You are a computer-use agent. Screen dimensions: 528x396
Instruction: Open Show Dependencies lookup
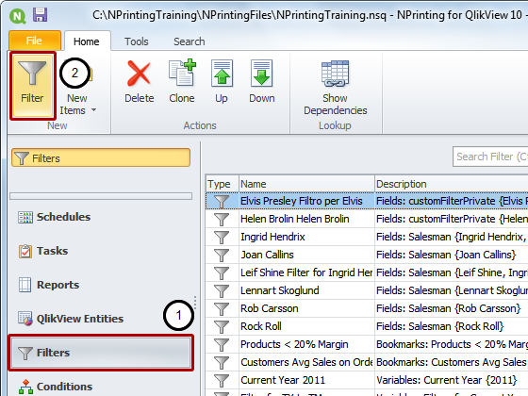coord(336,88)
